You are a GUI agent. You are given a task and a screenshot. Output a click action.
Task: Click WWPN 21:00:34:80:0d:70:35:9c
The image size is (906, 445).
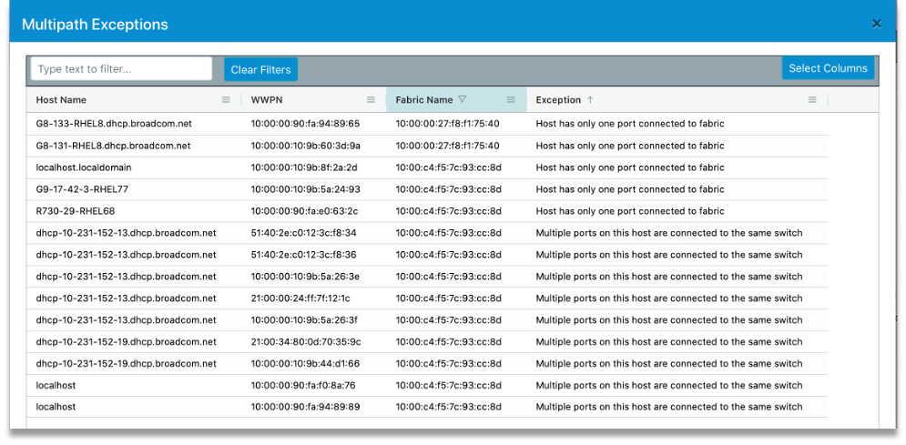point(306,341)
